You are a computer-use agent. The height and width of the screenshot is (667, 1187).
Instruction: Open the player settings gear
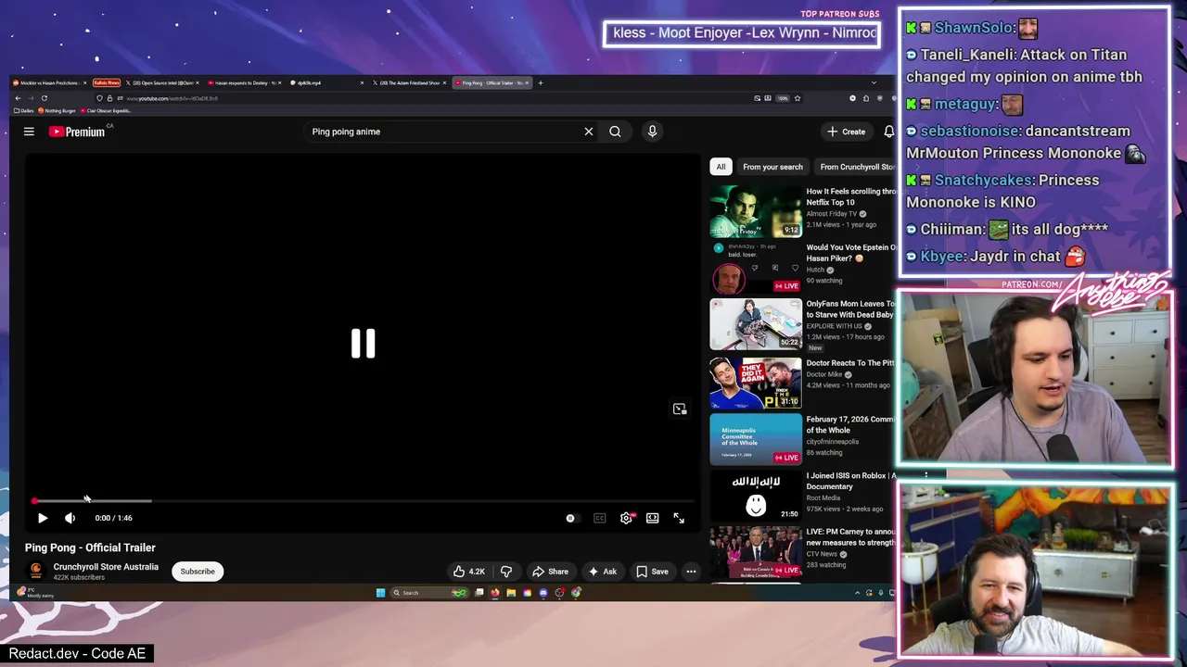pos(627,518)
